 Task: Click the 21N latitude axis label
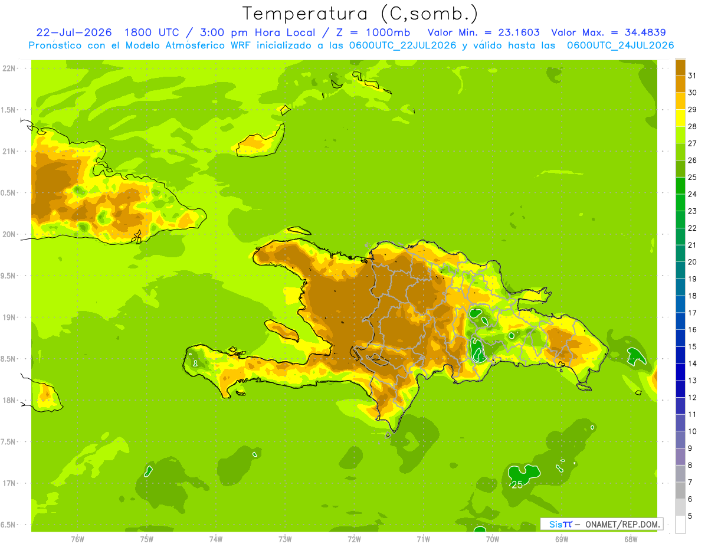click(x=8, y=152)
